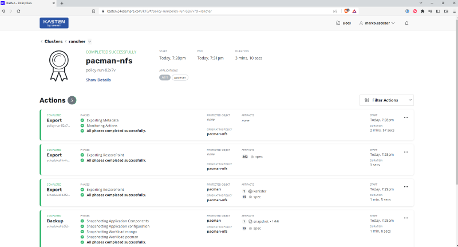This screenshot has height=247, width=458.
Task: Navigate back in the browser
Action: [x=3, y=11]
